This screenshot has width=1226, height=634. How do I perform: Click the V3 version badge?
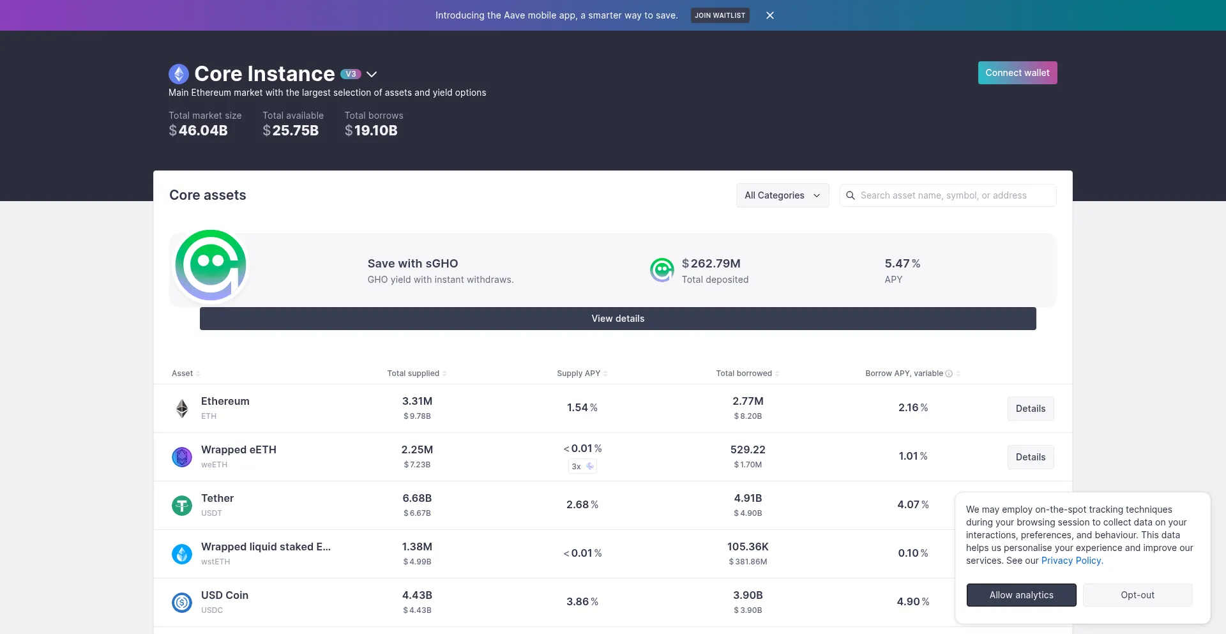point(351,74)
